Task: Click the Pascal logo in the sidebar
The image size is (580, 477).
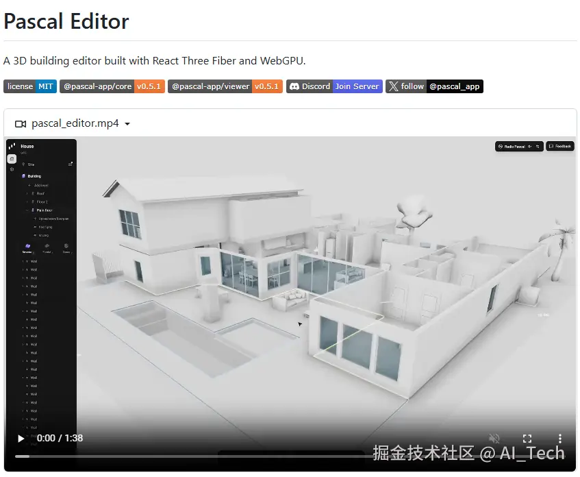Action: point(12,146)
